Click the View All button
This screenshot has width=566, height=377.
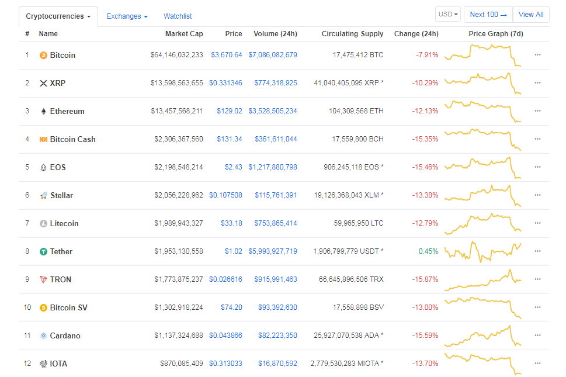click(531, 15)
